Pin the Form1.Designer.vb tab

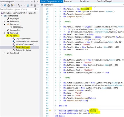coord(59,2)
